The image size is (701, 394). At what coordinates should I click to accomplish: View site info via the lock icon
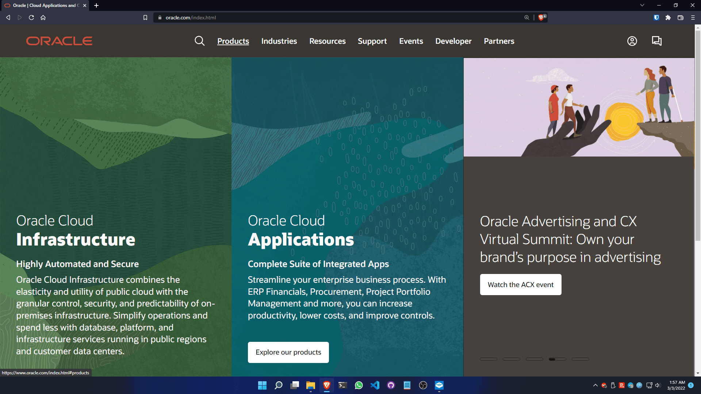click(x=160, y=18)
